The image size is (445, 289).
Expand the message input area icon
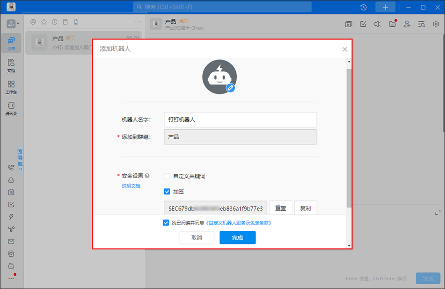point(438,213)
